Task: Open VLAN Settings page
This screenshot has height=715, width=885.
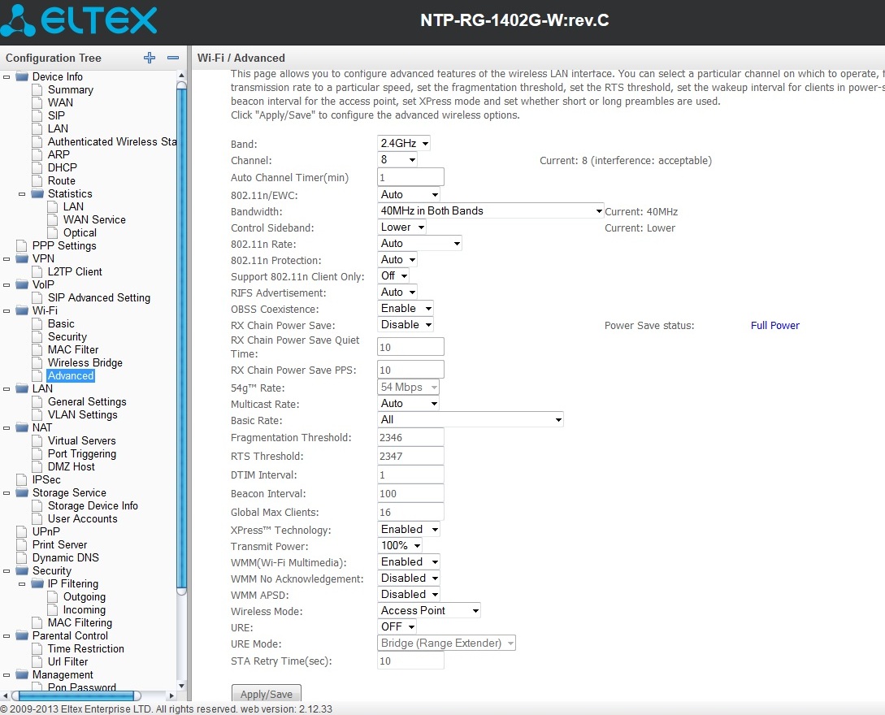Action: tap(82, 414)
